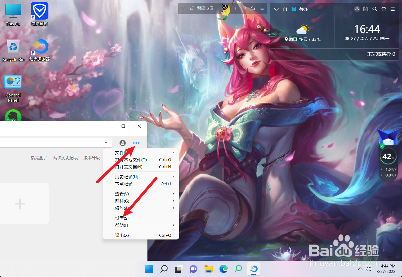
Task: Click the weather icon above 海口 多云
Action: click(x=302, y=29)
